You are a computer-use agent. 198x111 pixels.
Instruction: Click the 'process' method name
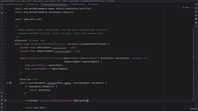tap(51, 83)
